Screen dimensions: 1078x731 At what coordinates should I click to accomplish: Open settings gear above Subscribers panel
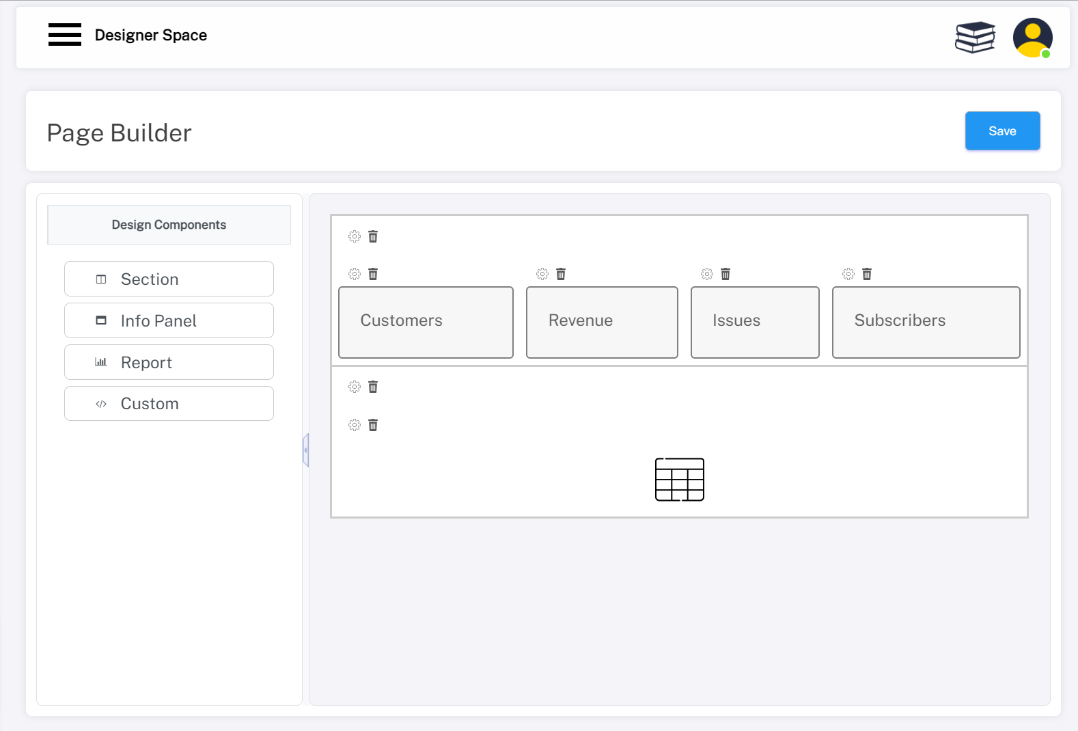click(x=848, y=274)
